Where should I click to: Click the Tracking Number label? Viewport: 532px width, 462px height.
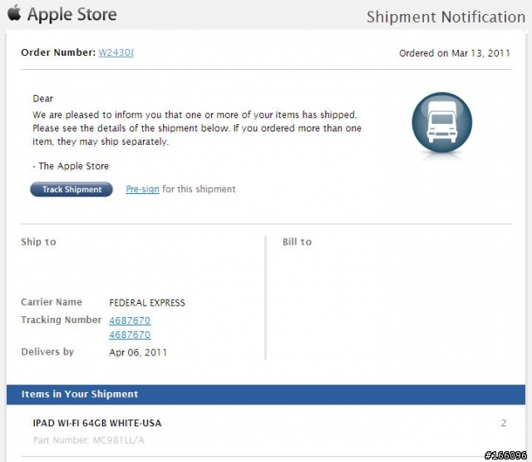61,320
